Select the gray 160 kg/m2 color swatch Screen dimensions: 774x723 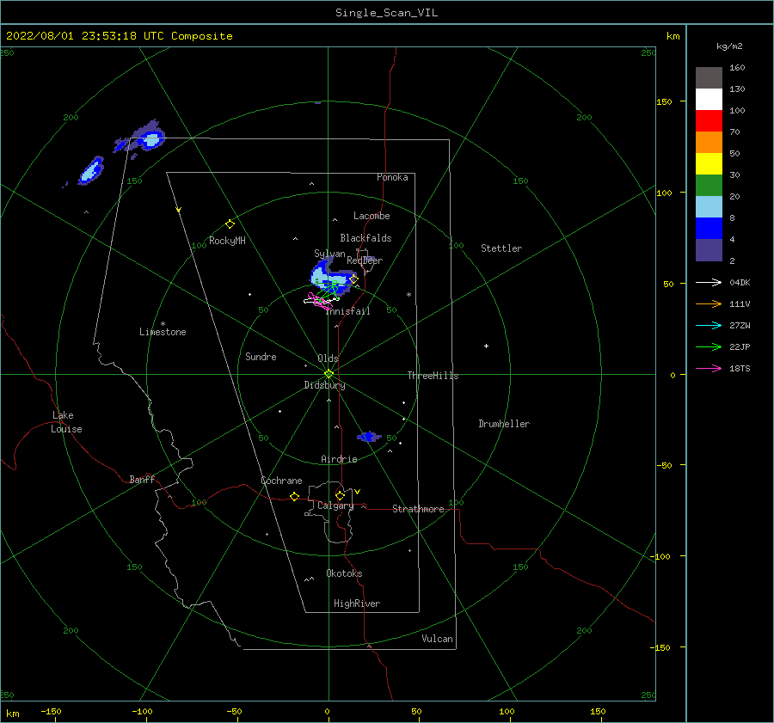pyautogui.click(x=709, y=78)
